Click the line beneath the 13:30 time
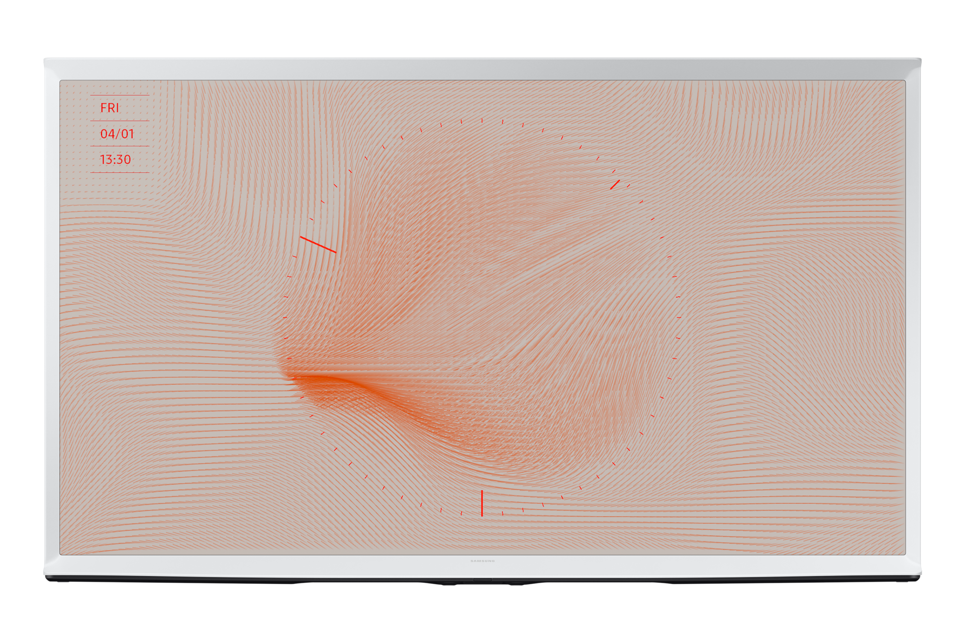965x643 pixels. (120, 172)
